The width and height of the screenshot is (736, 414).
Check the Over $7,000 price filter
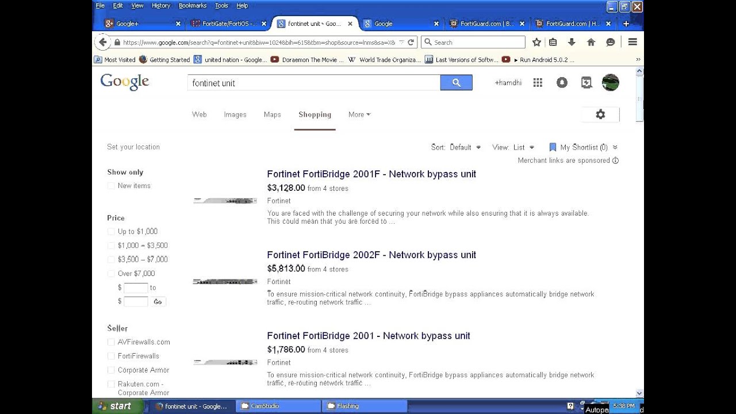111,273
